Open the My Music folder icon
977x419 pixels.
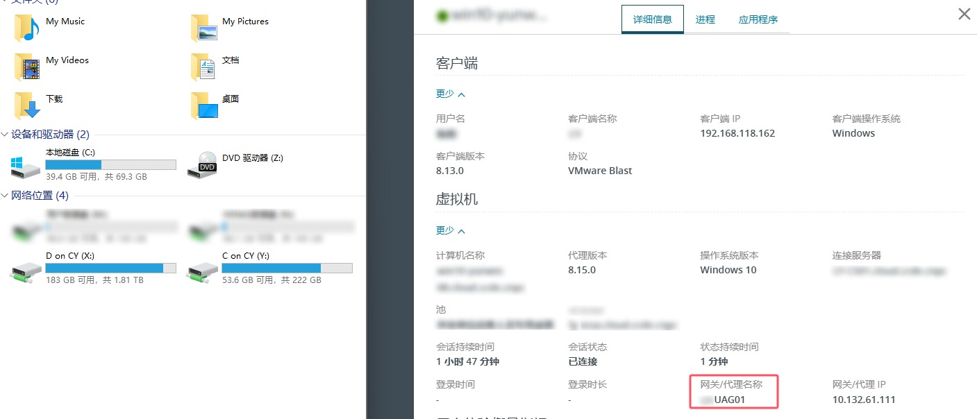pos(26,28)
